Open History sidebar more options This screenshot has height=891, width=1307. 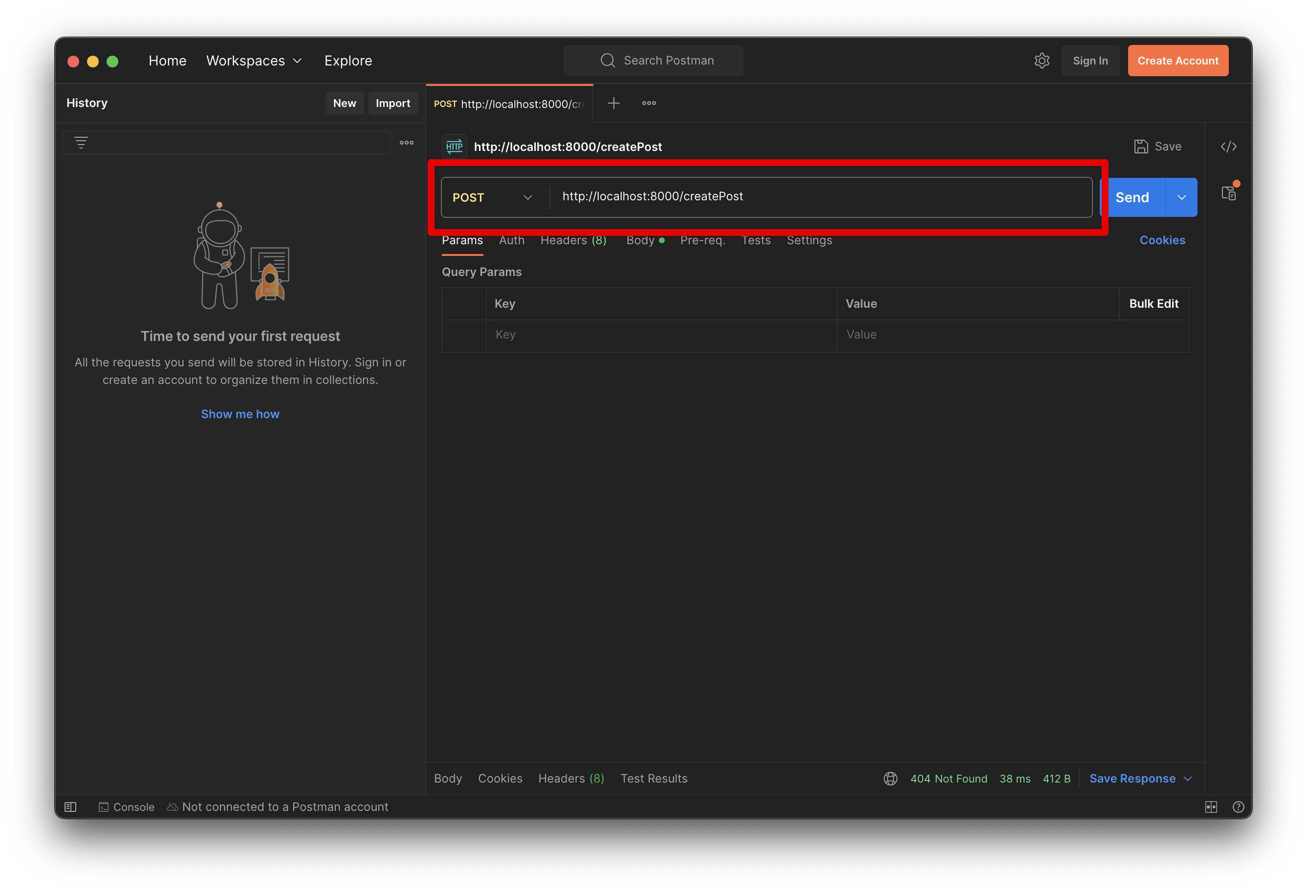tap(407, 143)
